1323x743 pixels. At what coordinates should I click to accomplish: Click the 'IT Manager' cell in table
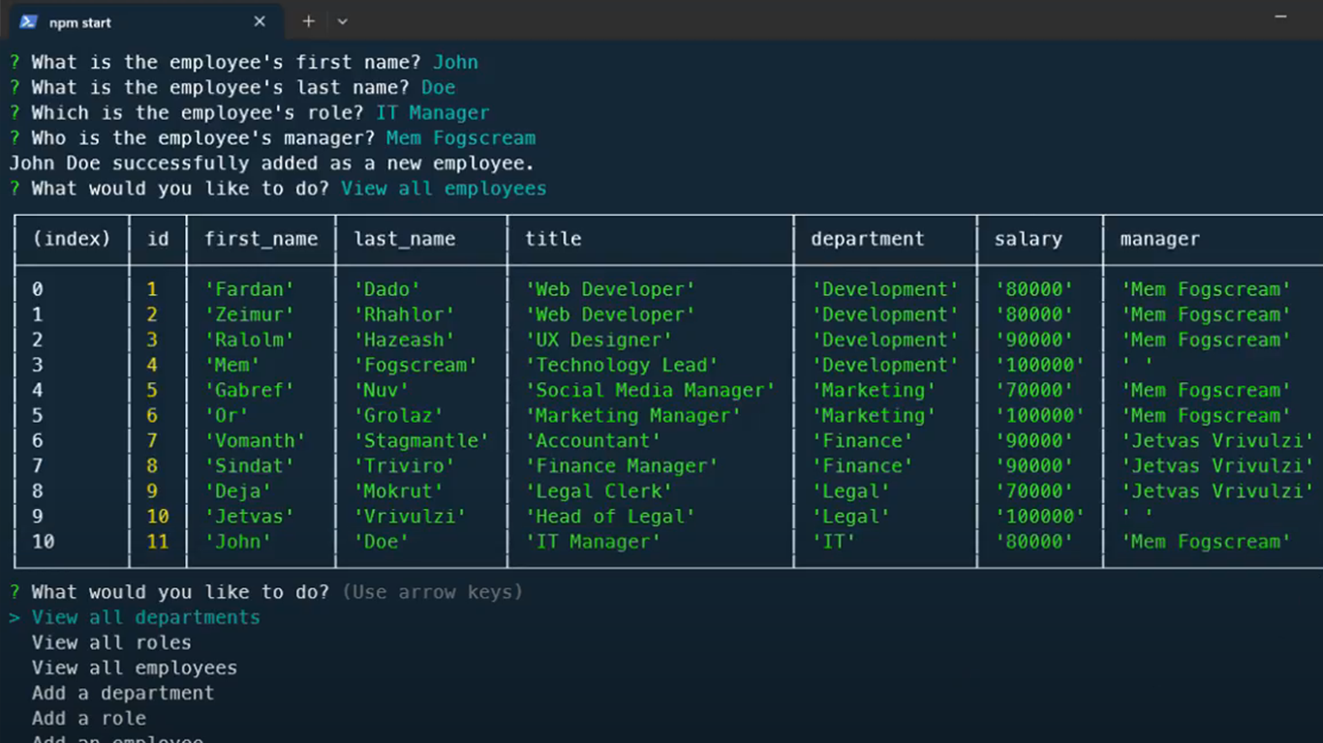(x=593, y=542)
